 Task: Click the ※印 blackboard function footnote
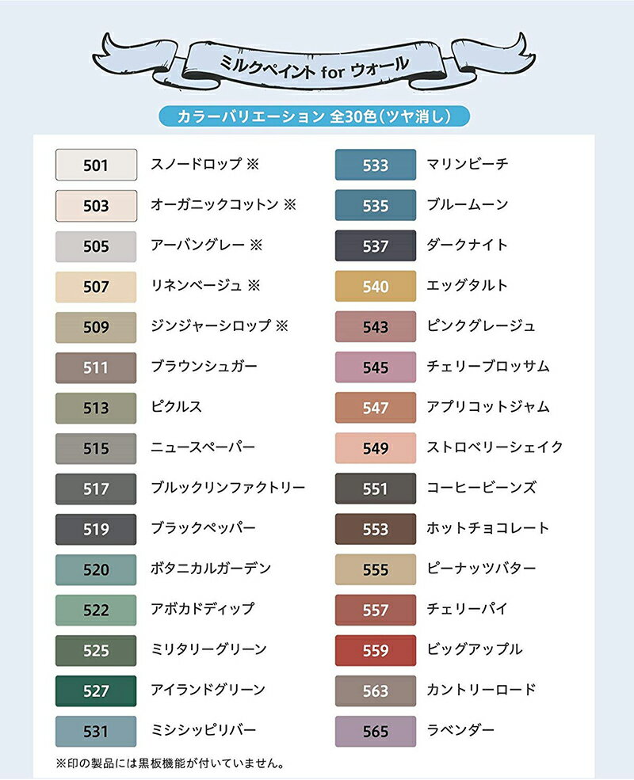point(170,764)
